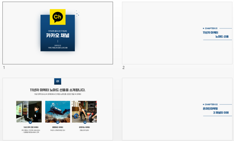Click the 3 채널의 이해 text
This screenshot has height=141, width=234.
click(x=221, y=113)
